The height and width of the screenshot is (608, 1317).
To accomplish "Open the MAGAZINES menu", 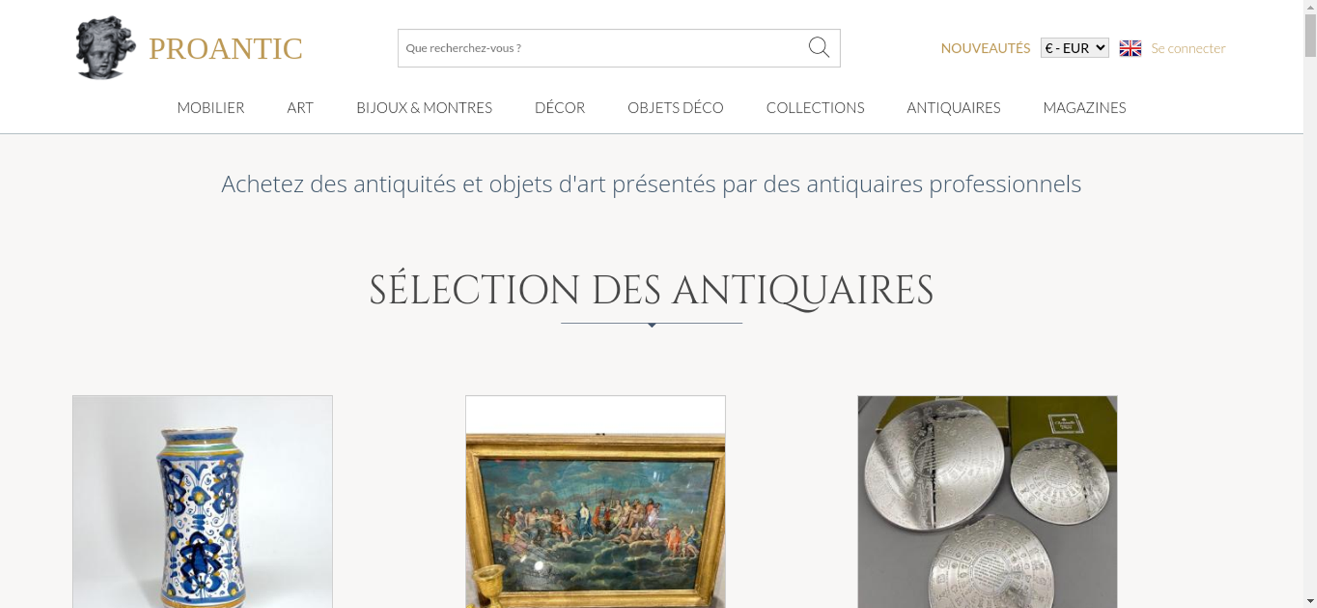I will coord(1085,107).
